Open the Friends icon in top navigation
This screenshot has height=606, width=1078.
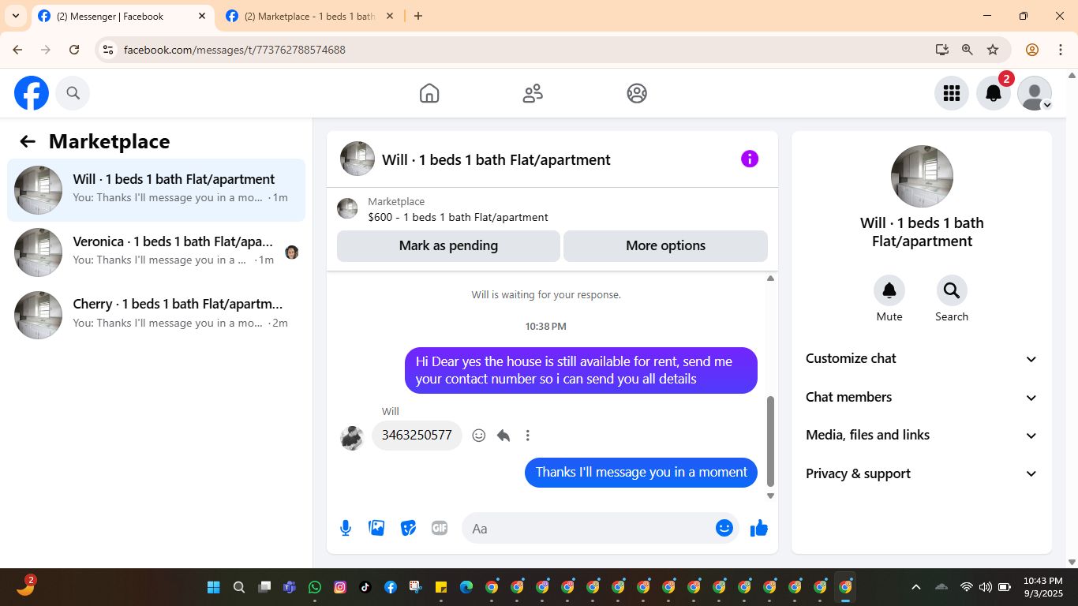(x=533, y=93)
